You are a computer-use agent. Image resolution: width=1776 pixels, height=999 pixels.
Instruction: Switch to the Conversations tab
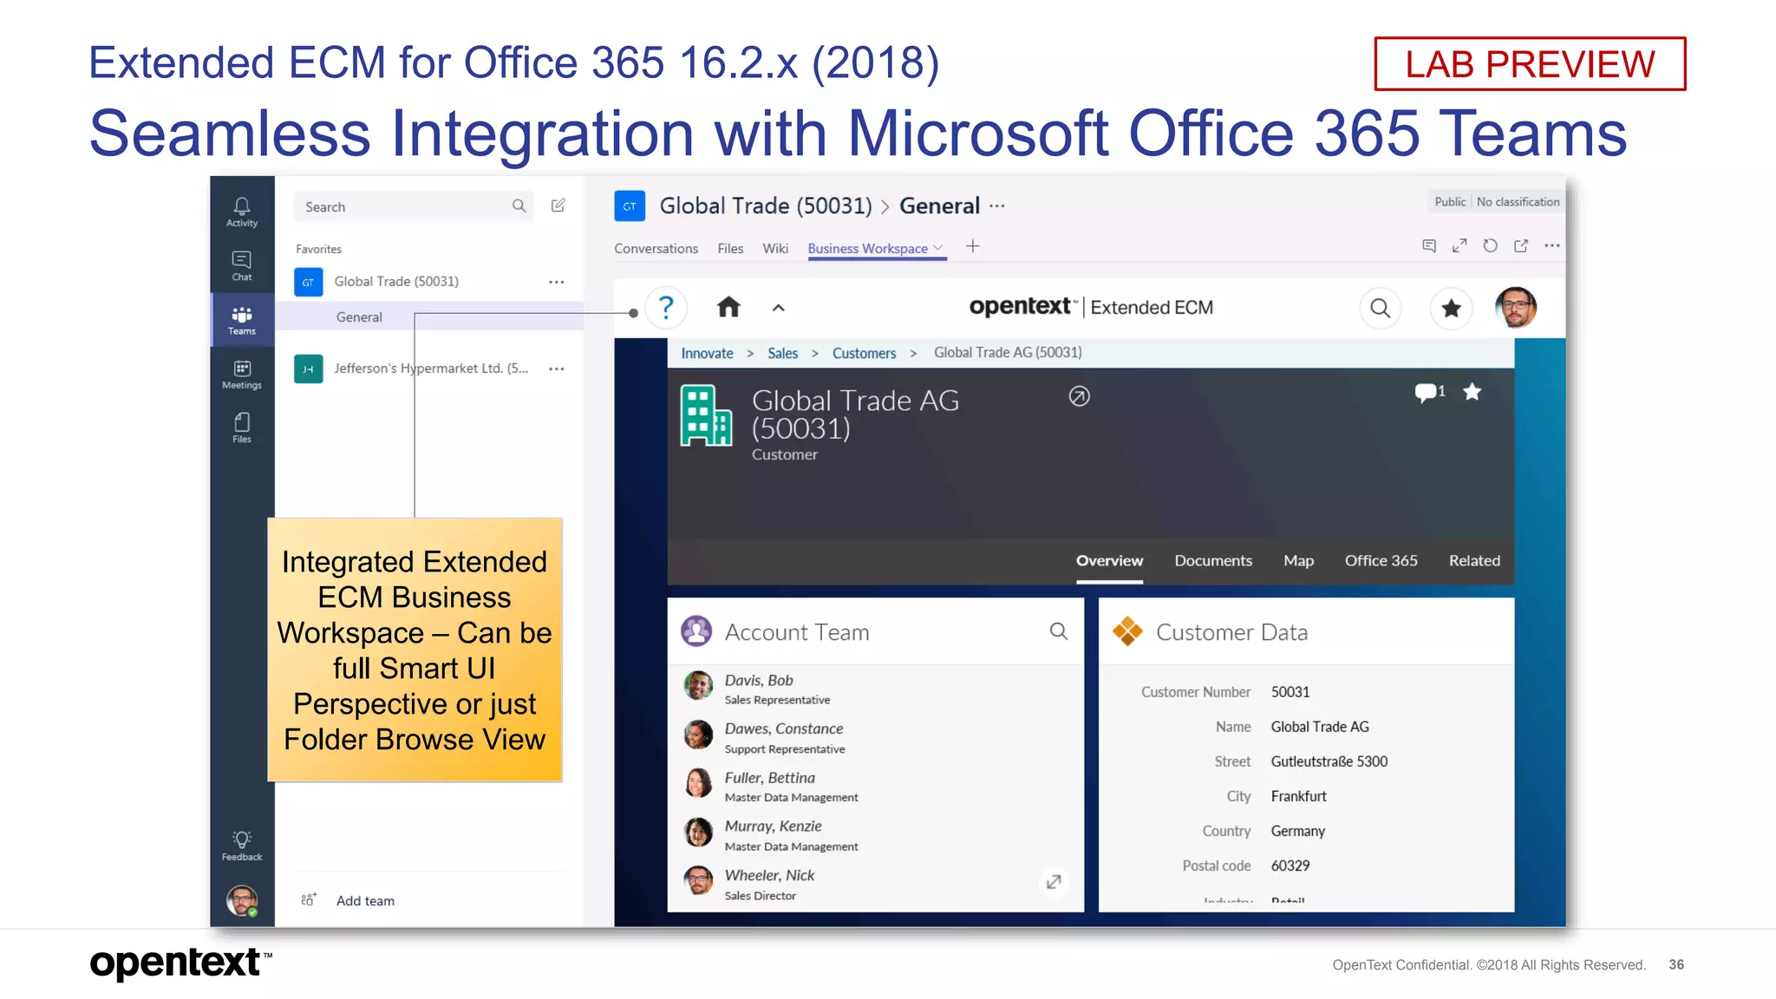coord(656,248)
